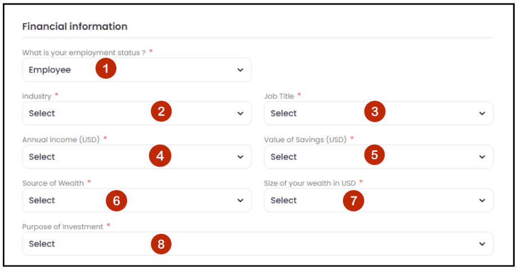Expand the Annual income chevron arrow
This screenshot has height=270, width=518.
(x=240, y=157)
